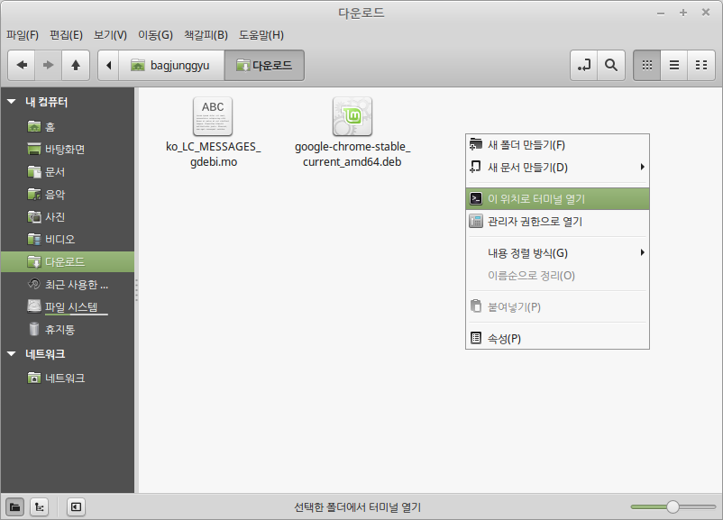Image resolution: width=723 pixels, height=520 pixels.
Task: Close the 다운로드 window
Action: (706, 13)
